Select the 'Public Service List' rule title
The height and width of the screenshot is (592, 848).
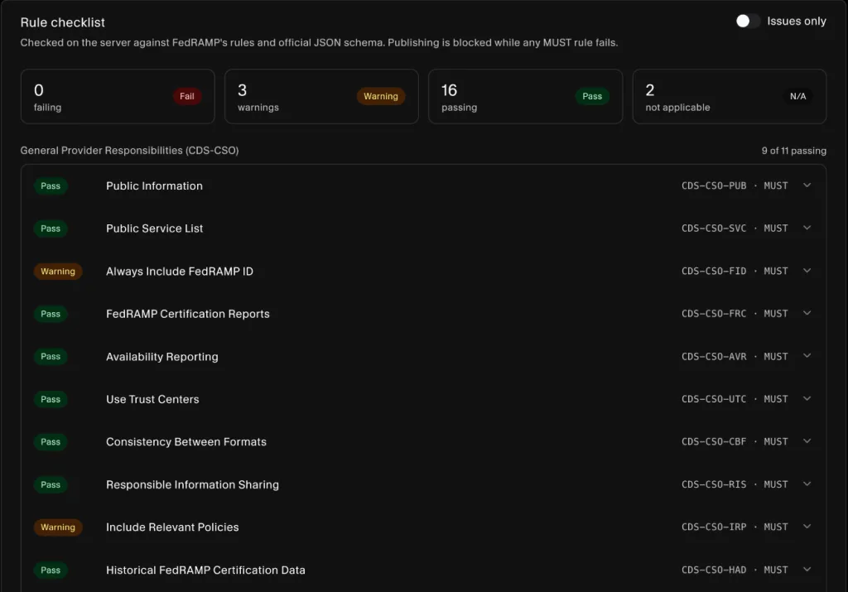(155, 229)
